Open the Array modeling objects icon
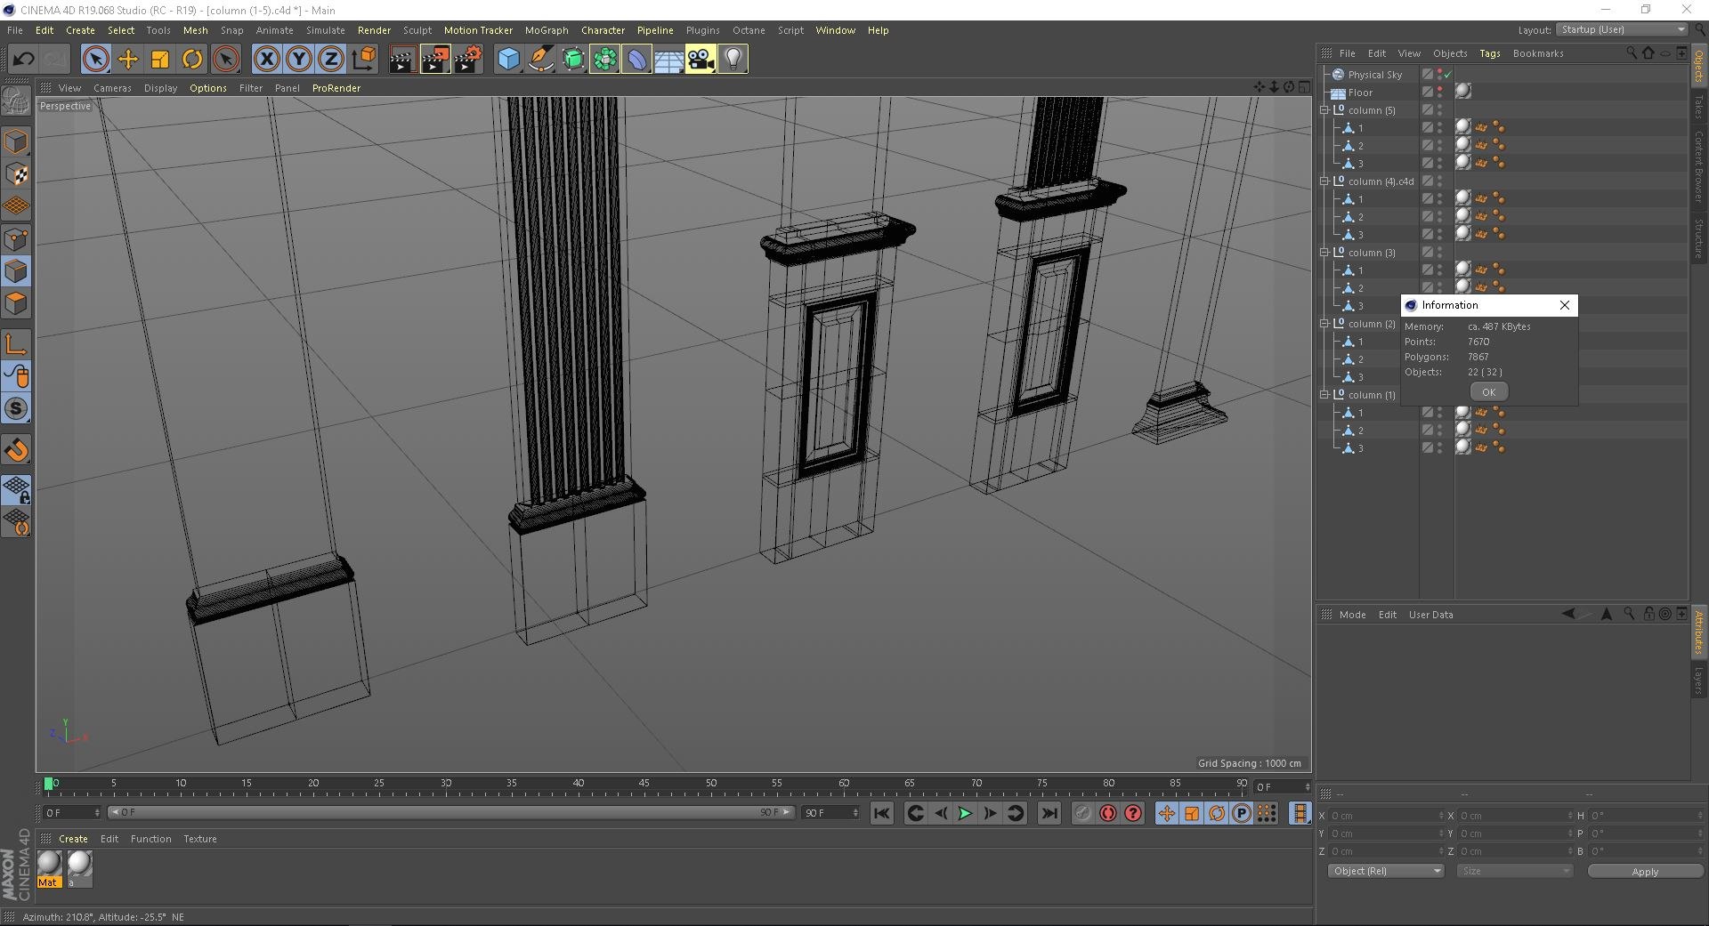The width and height of the screenshot is (1709, 926). [x=605, y=60]
